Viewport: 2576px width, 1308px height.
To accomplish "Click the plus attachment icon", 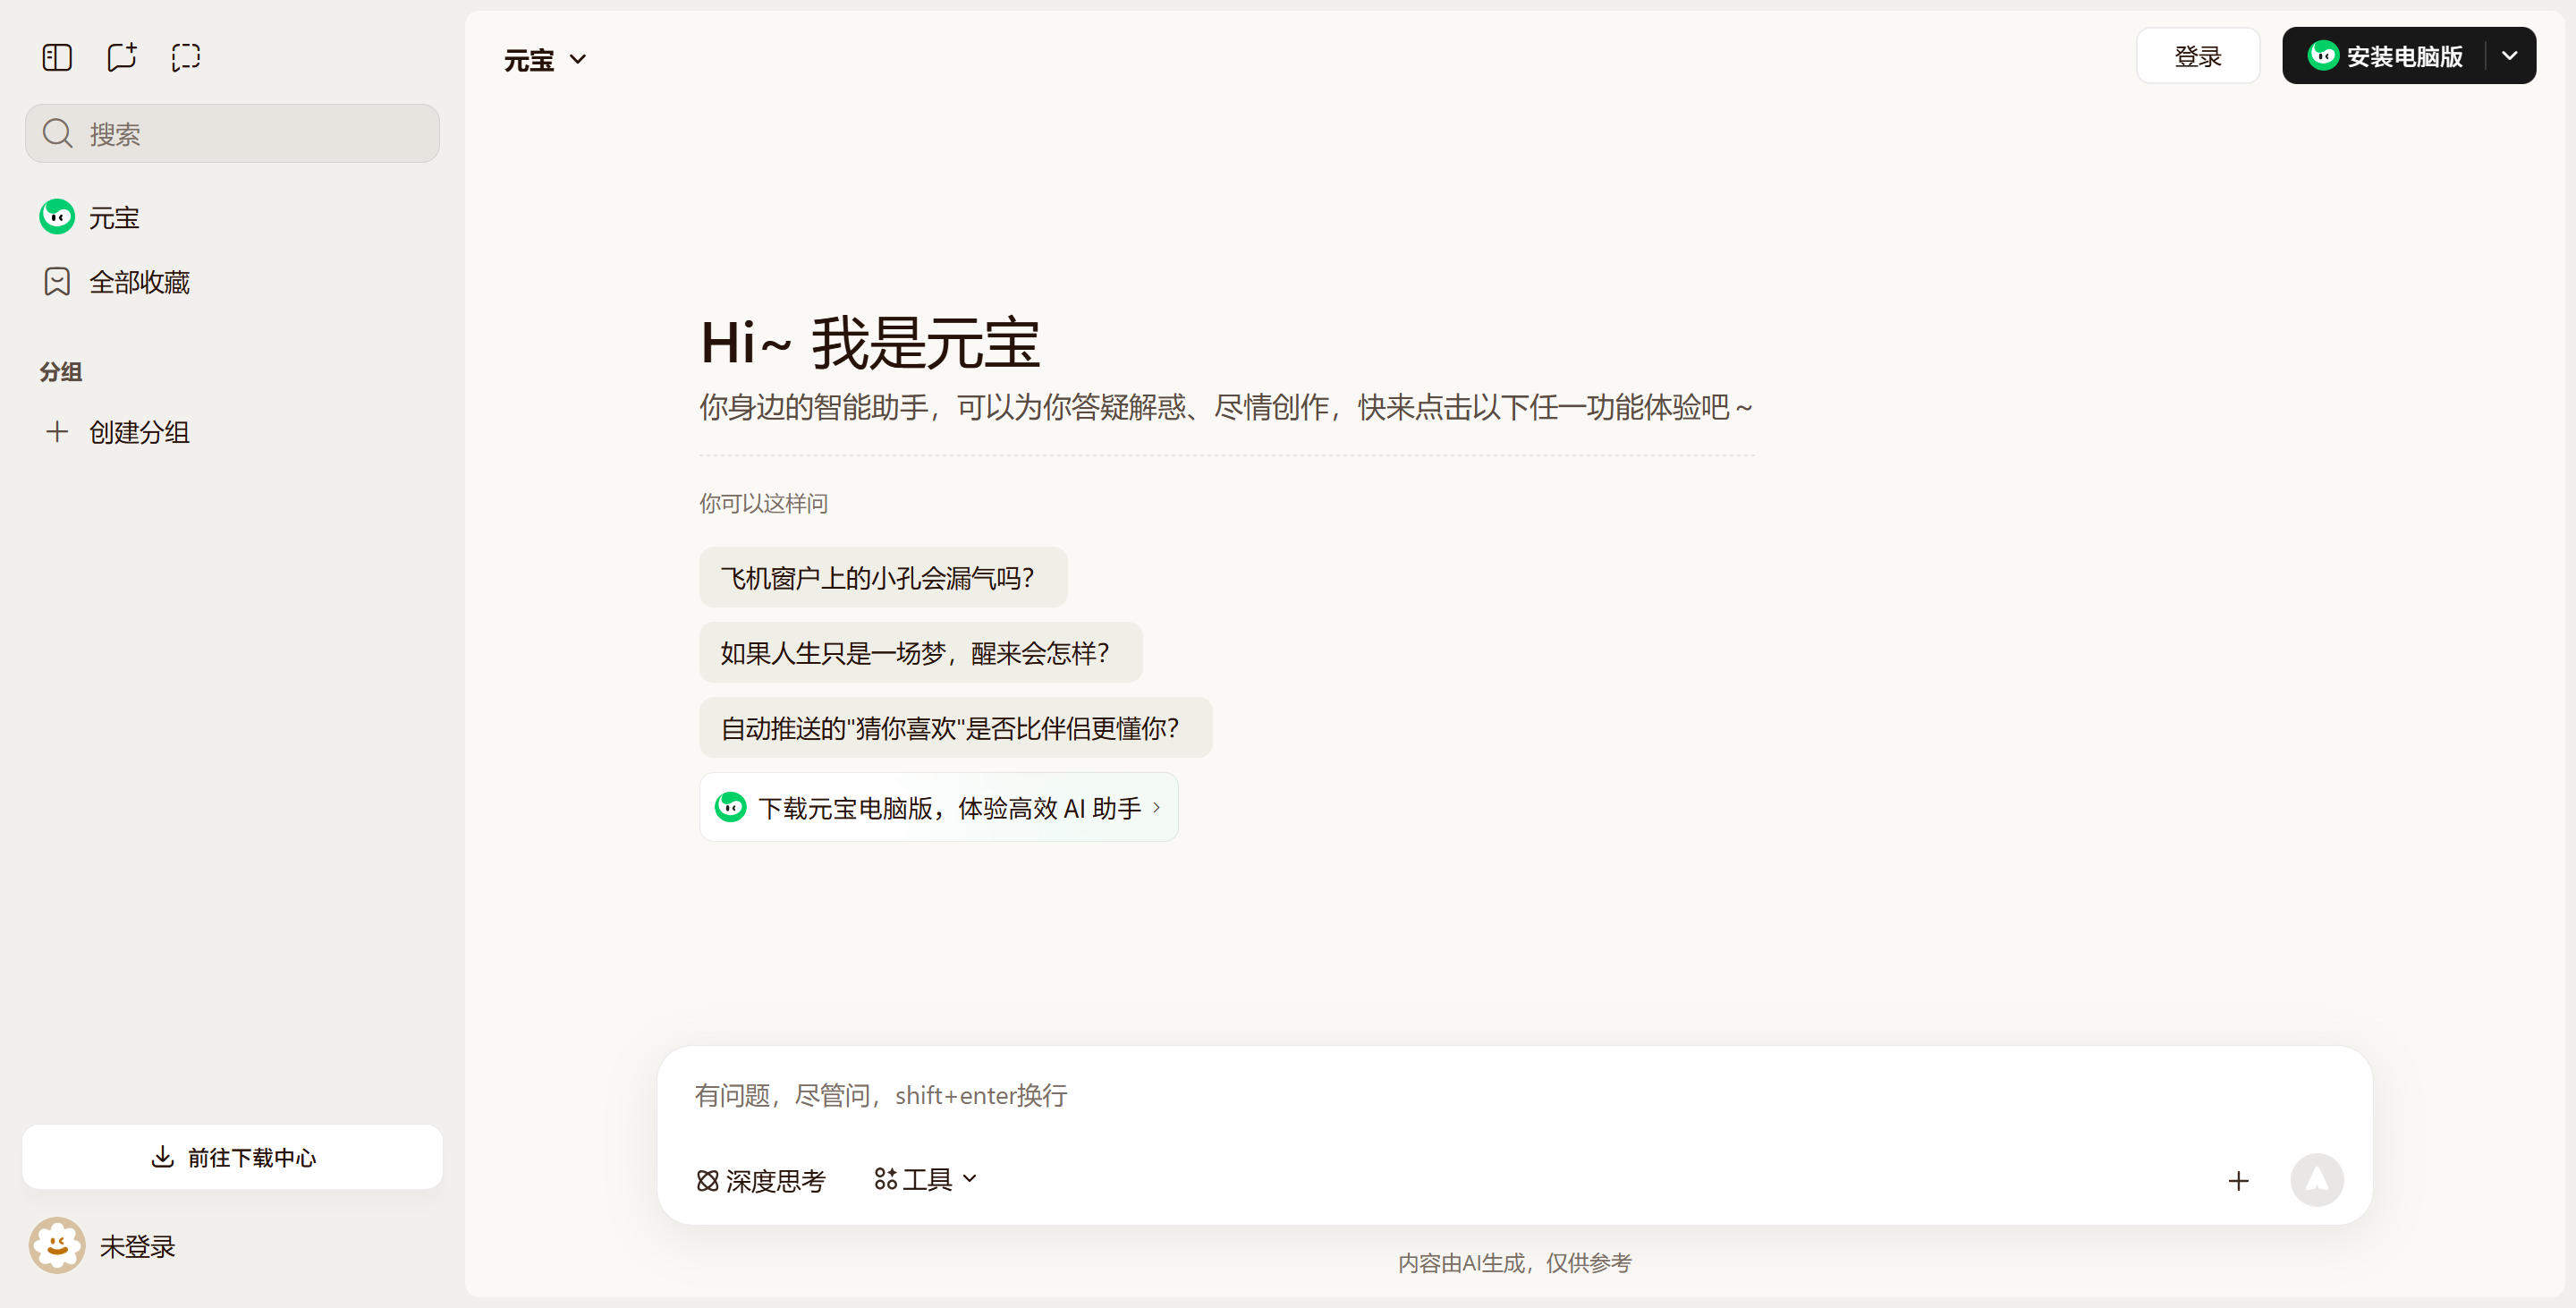I will (2238, 1181).
